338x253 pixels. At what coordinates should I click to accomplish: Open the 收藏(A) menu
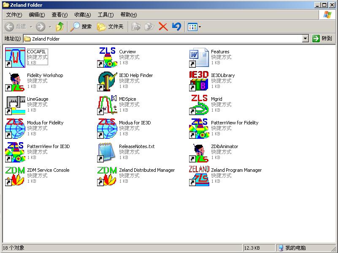pyautogui.click(x=83, y=15)
